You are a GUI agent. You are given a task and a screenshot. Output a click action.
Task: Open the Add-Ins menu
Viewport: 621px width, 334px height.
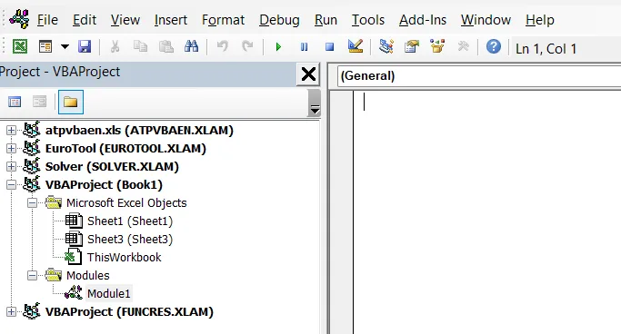[x=423, y=20]
